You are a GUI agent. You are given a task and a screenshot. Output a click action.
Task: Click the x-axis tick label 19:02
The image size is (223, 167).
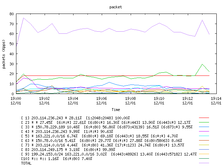[x=44, y=98]
